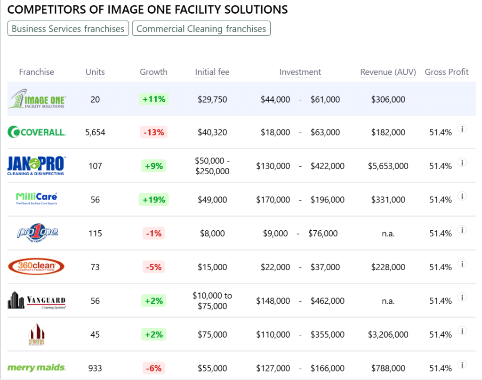Click the Revenue (AUV) column header
Viewport: 482px width, 380px height.
(x=388, y=72)
